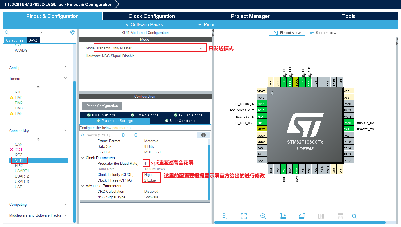Select USB in the Connectivity list

coord(18,187)
